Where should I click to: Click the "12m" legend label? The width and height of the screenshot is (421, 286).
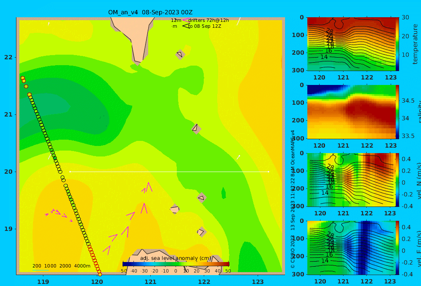tap(176, 20)
